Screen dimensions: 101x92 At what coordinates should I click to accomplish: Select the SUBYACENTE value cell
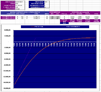point(20,2)
